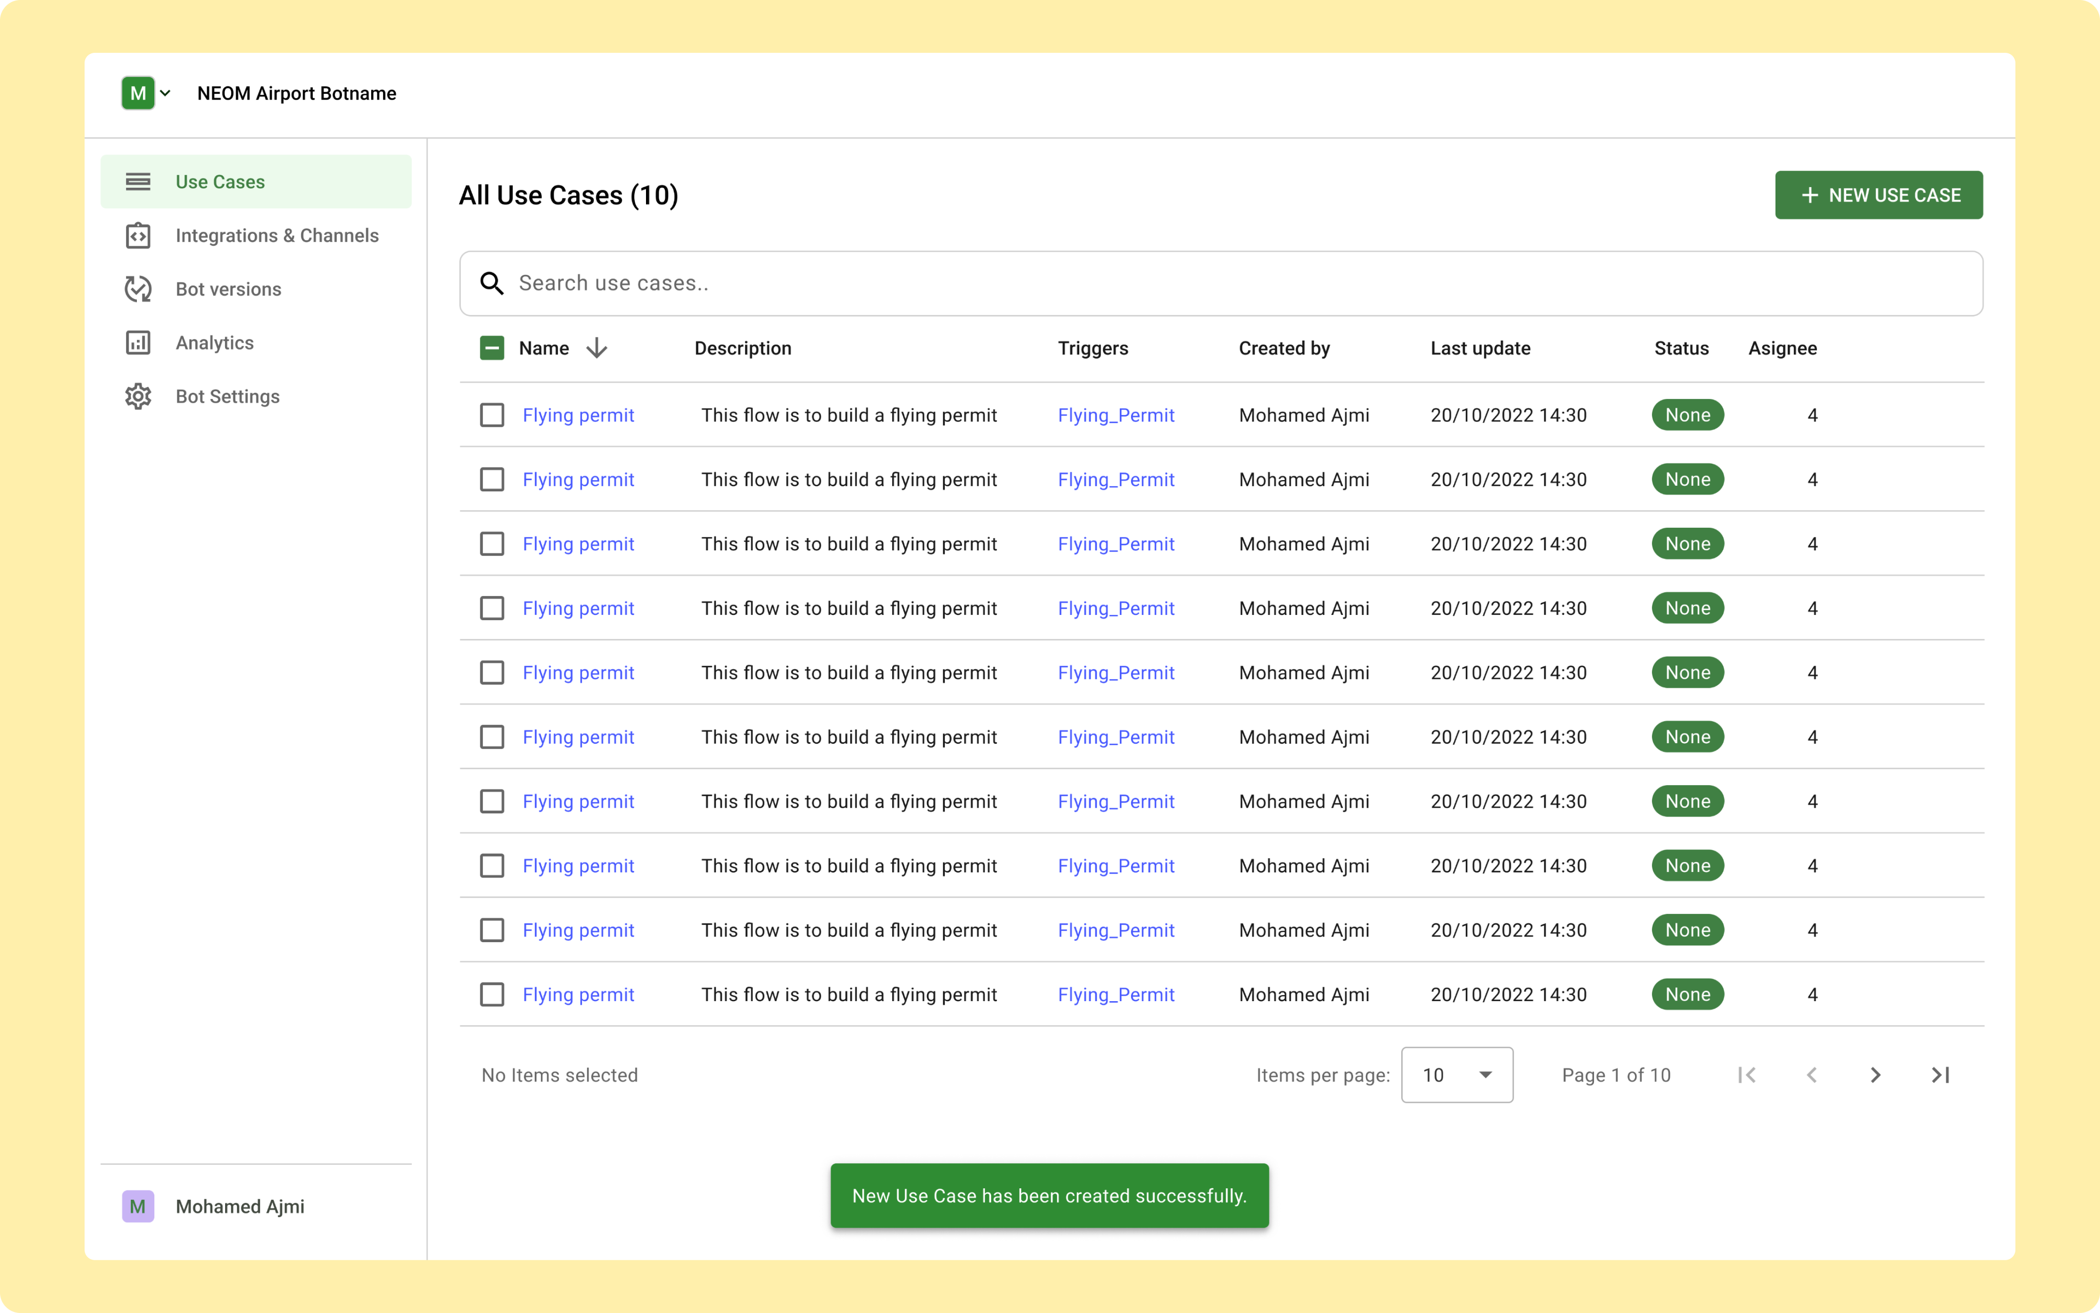This screenshot has height=1313, width=2100.
Task: Click the Bot Settings gear icon
Action: 139,396
